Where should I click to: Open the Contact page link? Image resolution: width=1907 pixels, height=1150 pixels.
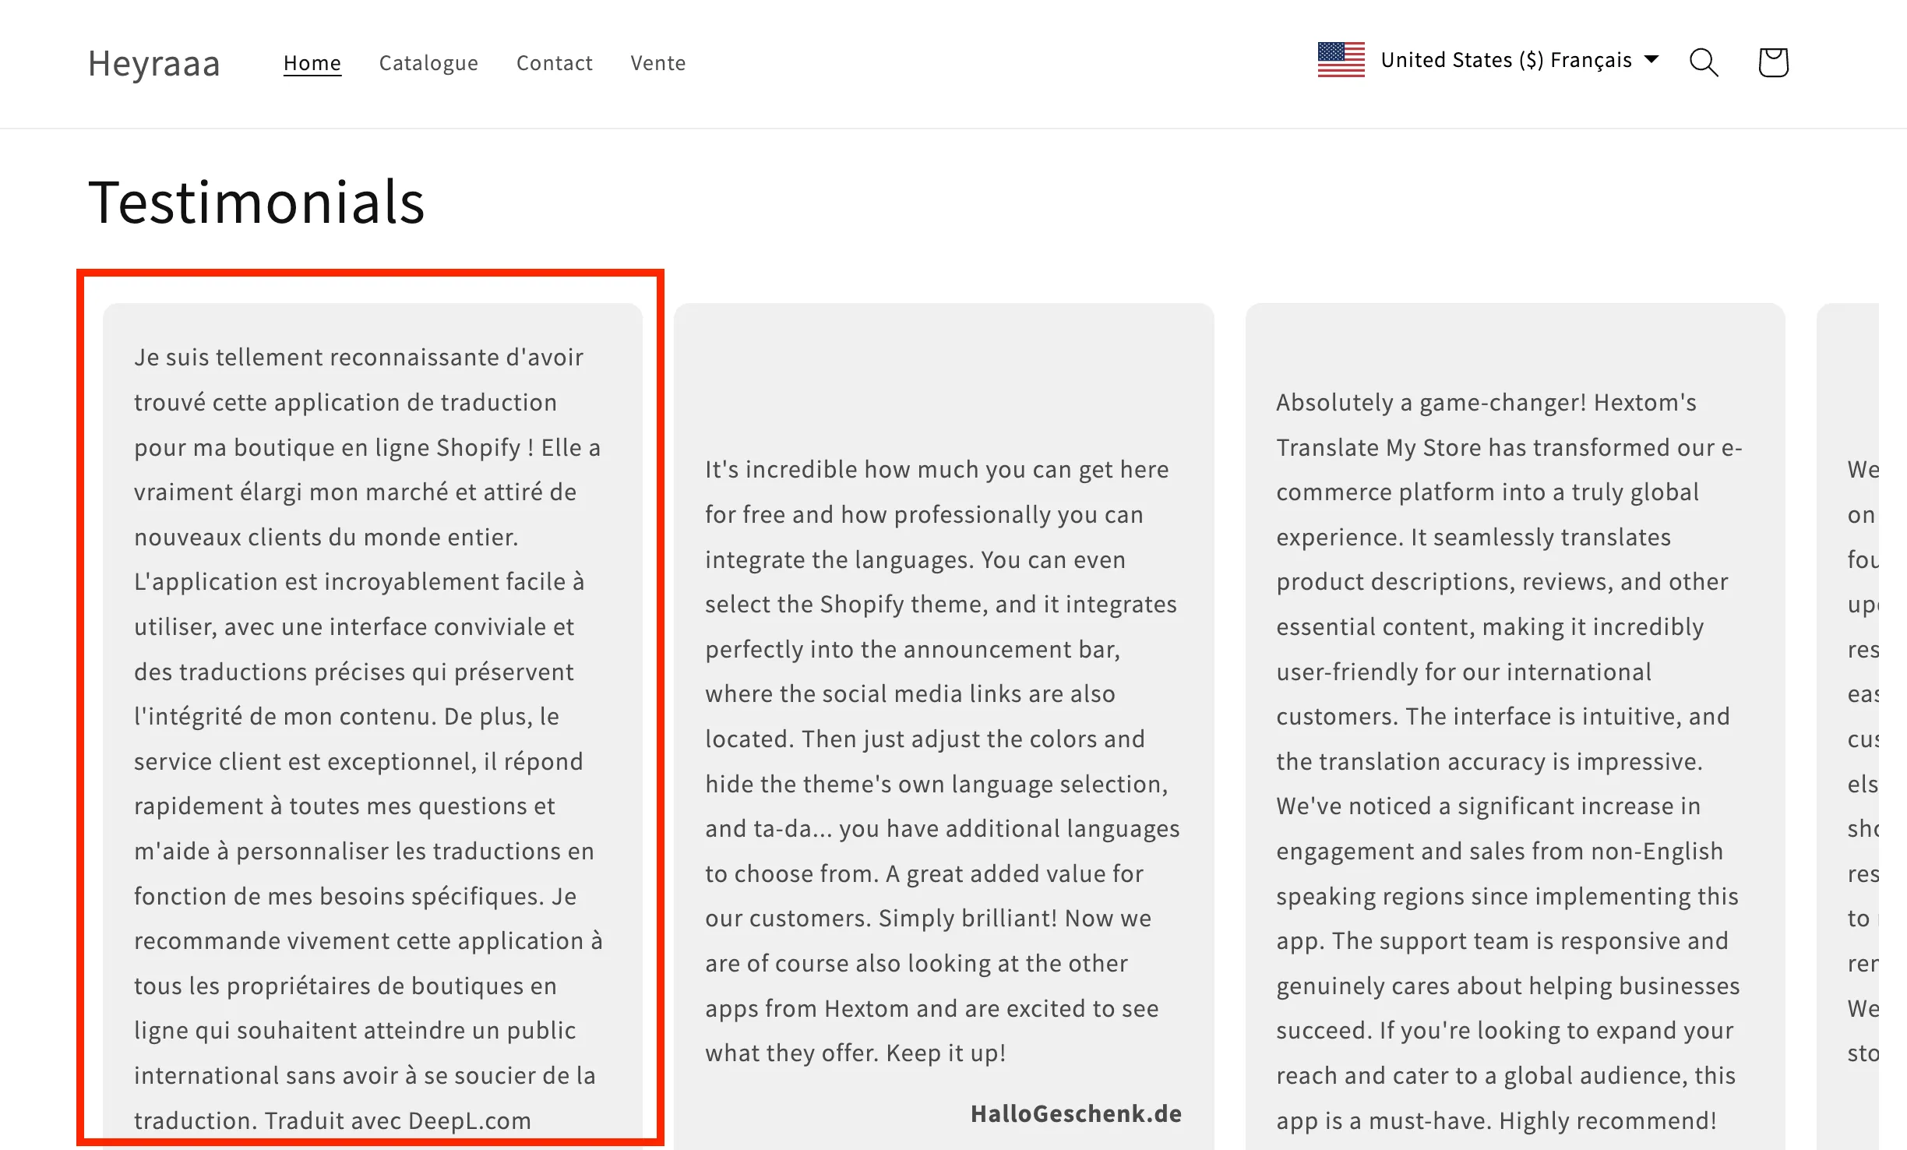pyautogui.click(x=555, y=63)
